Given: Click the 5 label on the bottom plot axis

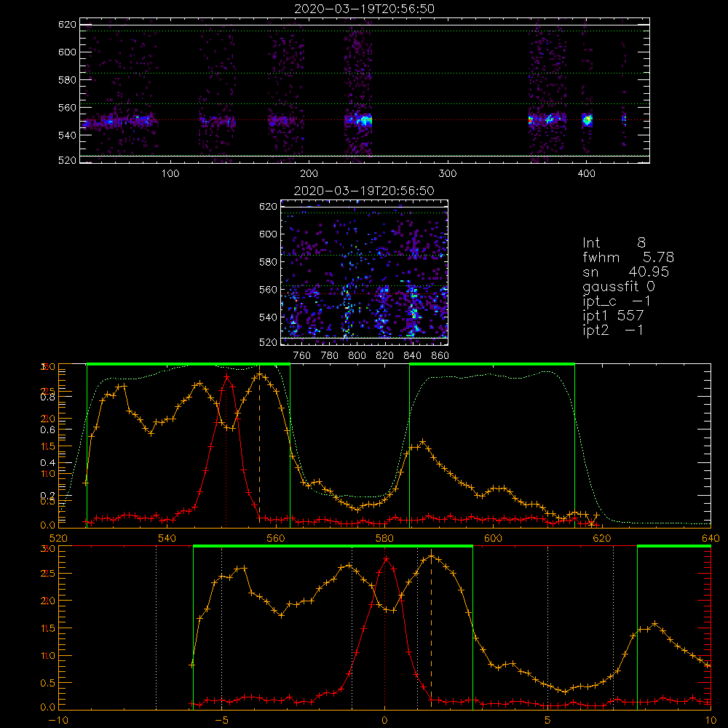Looking at the screenshot, I should point(548,721).
